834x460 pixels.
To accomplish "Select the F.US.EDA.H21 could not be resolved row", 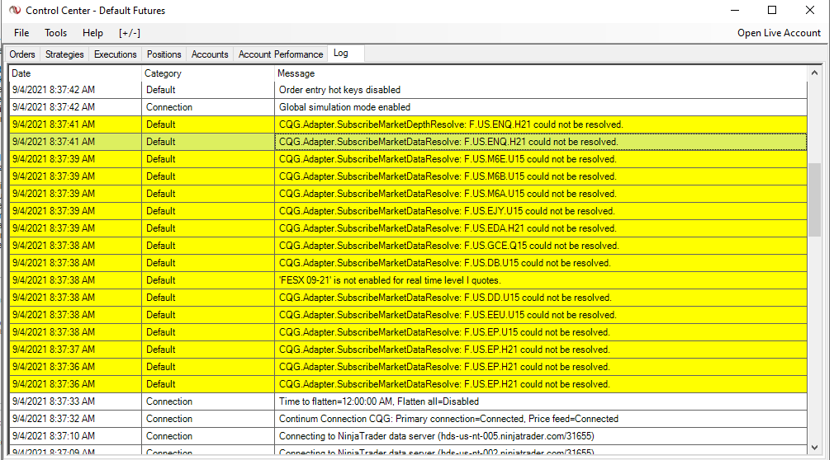I will 408,228.
